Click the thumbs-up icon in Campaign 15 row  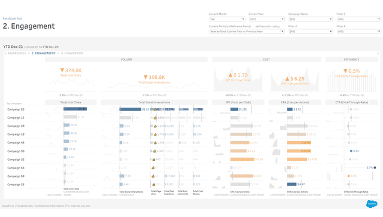coord(155,118)
